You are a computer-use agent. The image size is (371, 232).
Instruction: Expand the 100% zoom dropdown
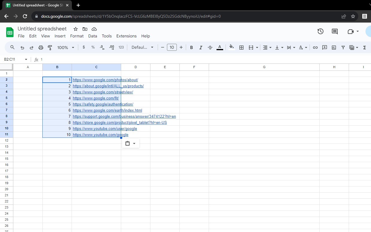tap(66, 48)
